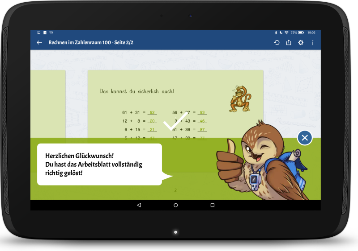Screen dimensions: 358x251
Task: Click the 'Herzlichen Glückwunsch!' speech bubble
Action: click(x=99, y=165)
